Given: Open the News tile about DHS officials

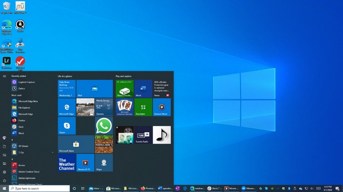Looking at the screenshot, I should (162, 89).
